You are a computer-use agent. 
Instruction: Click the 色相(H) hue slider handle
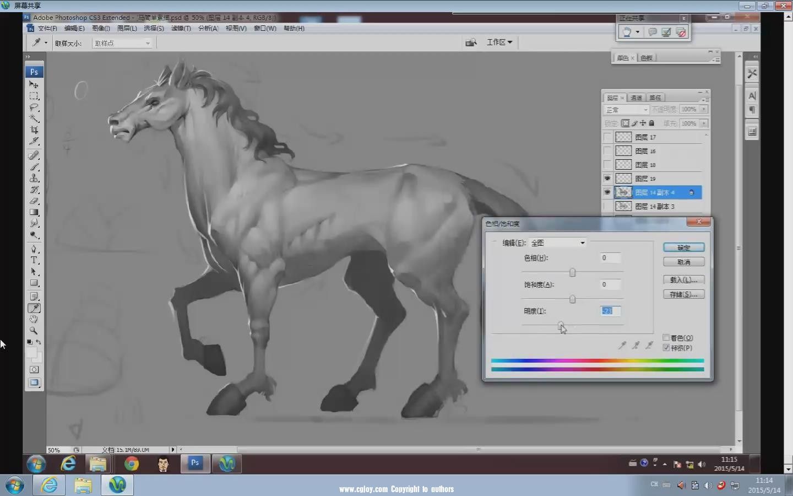pos(572,272)
